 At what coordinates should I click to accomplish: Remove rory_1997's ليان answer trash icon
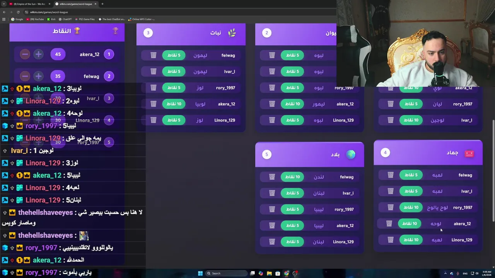(391, 104)
